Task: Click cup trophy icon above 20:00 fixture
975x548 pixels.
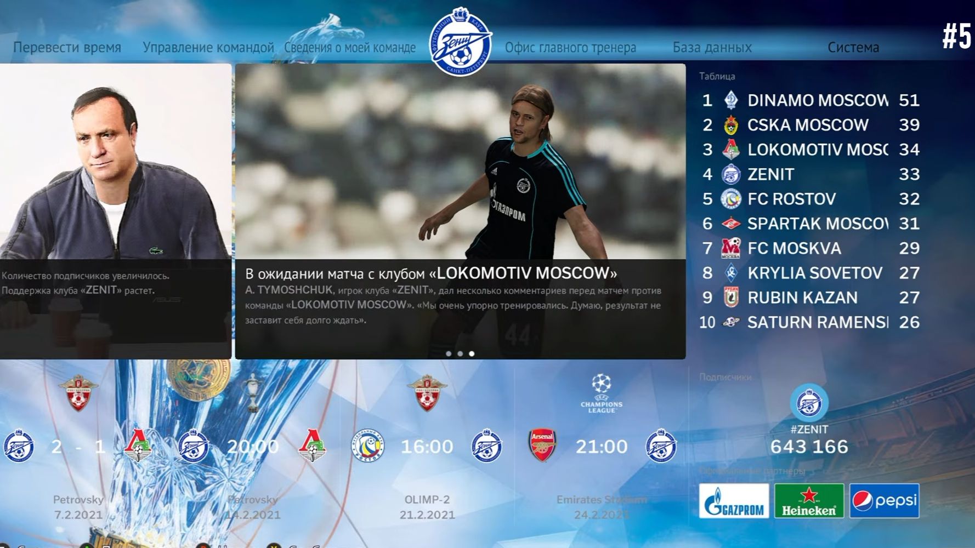Action: pos(253,392)
